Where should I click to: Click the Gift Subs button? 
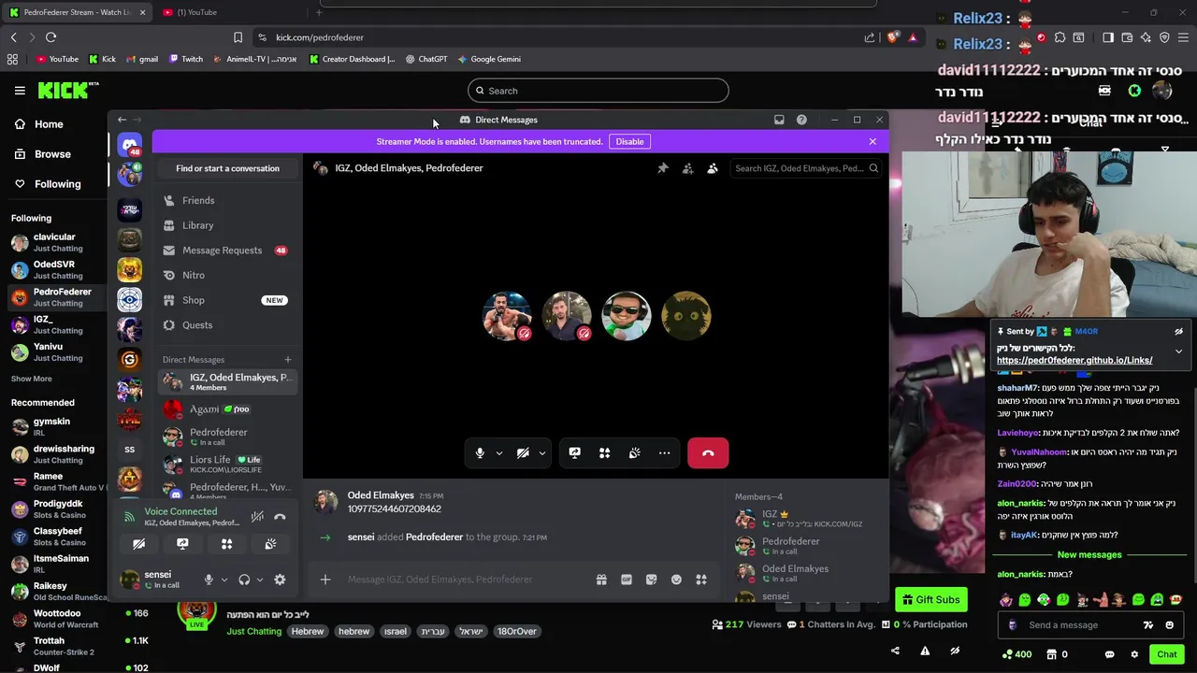(931, 599)
